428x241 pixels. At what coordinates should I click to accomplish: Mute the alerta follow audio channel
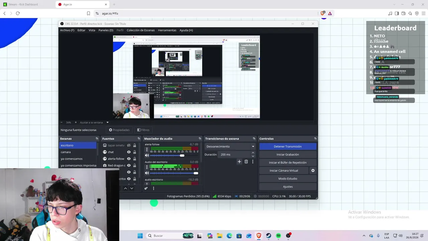tap(147, 155)
